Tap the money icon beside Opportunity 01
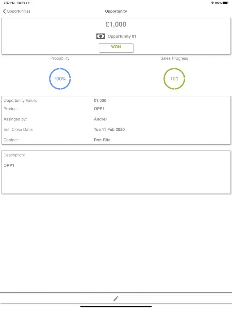Image resolution: width=232 pixels, height=309 pixels. (101, 36)
